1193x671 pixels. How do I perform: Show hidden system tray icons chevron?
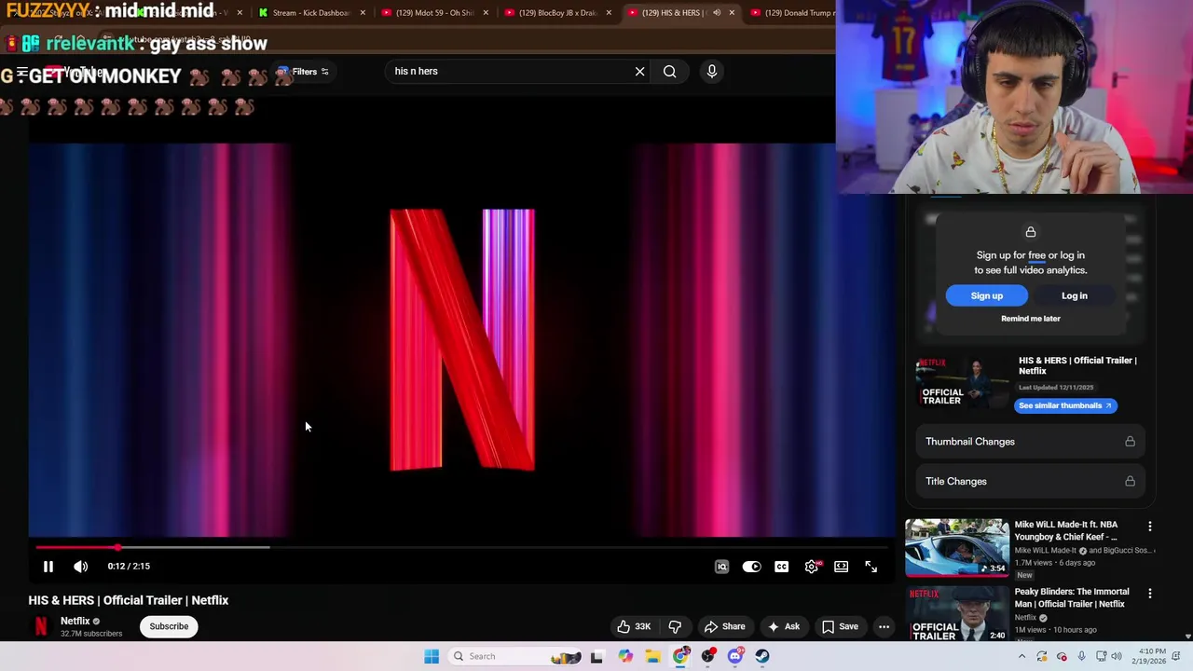tap(1022, 656)
